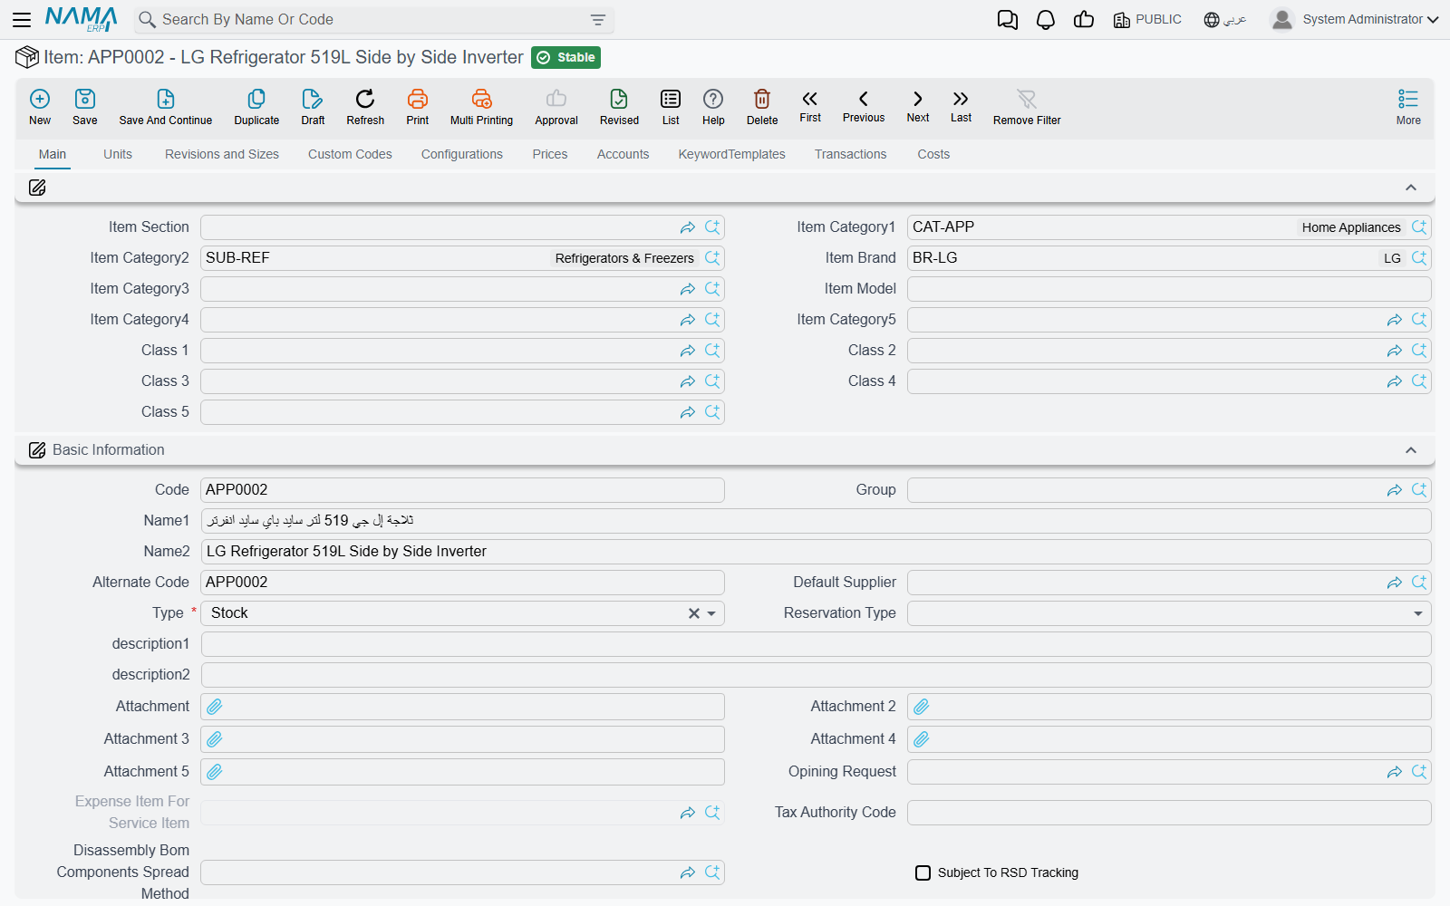Click the Name2 input field
Viewport: 1450px width, 906px height.
coord(816,552)
